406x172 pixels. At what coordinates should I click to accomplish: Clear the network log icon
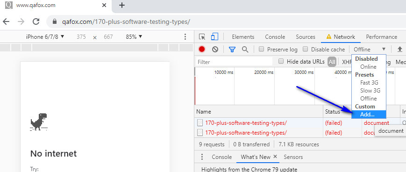tap(215, 49)
